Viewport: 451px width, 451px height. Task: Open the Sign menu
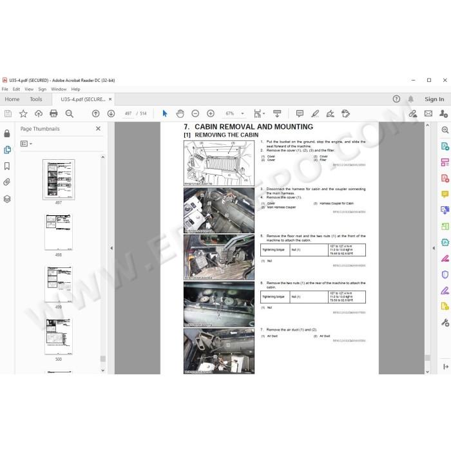43,89
